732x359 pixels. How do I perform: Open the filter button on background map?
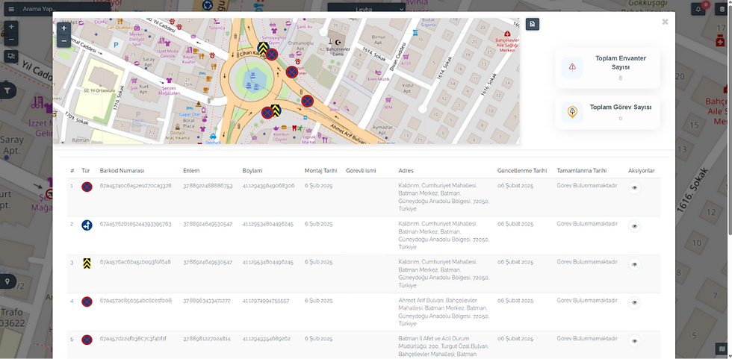[7, 91]
